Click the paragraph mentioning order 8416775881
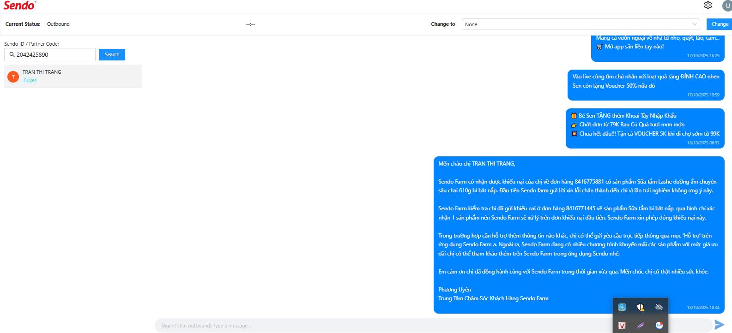The height and width of the screenshot is (333, 732). pyautogui.click(x=577, y=186)
